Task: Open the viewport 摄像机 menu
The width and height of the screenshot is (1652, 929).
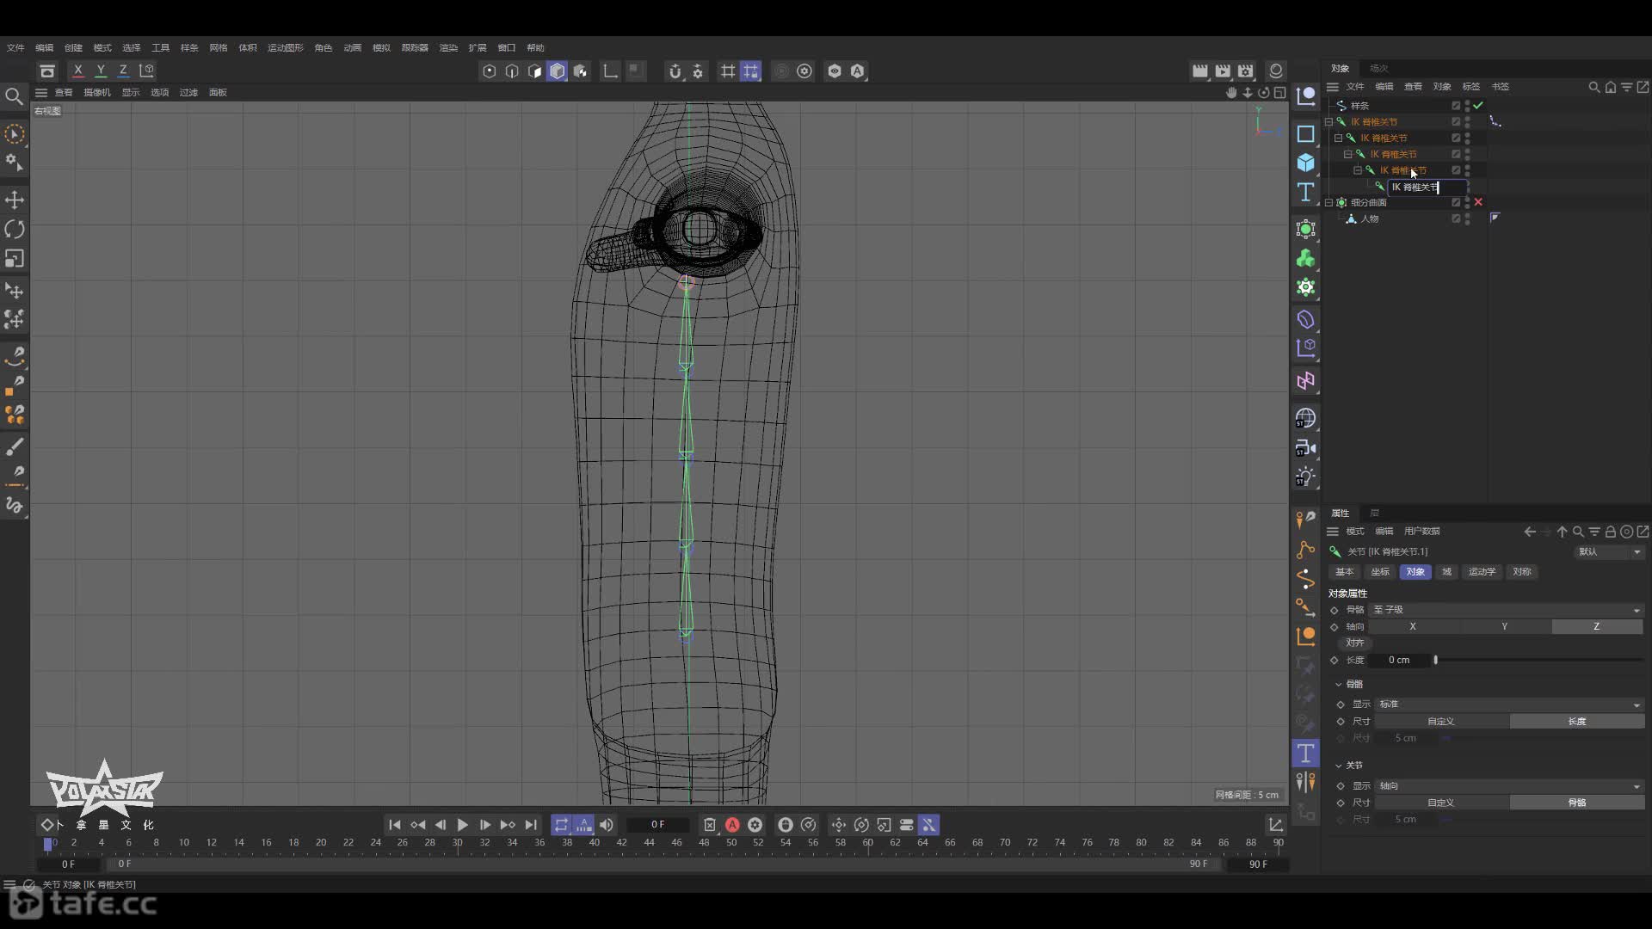Action: 97,93
